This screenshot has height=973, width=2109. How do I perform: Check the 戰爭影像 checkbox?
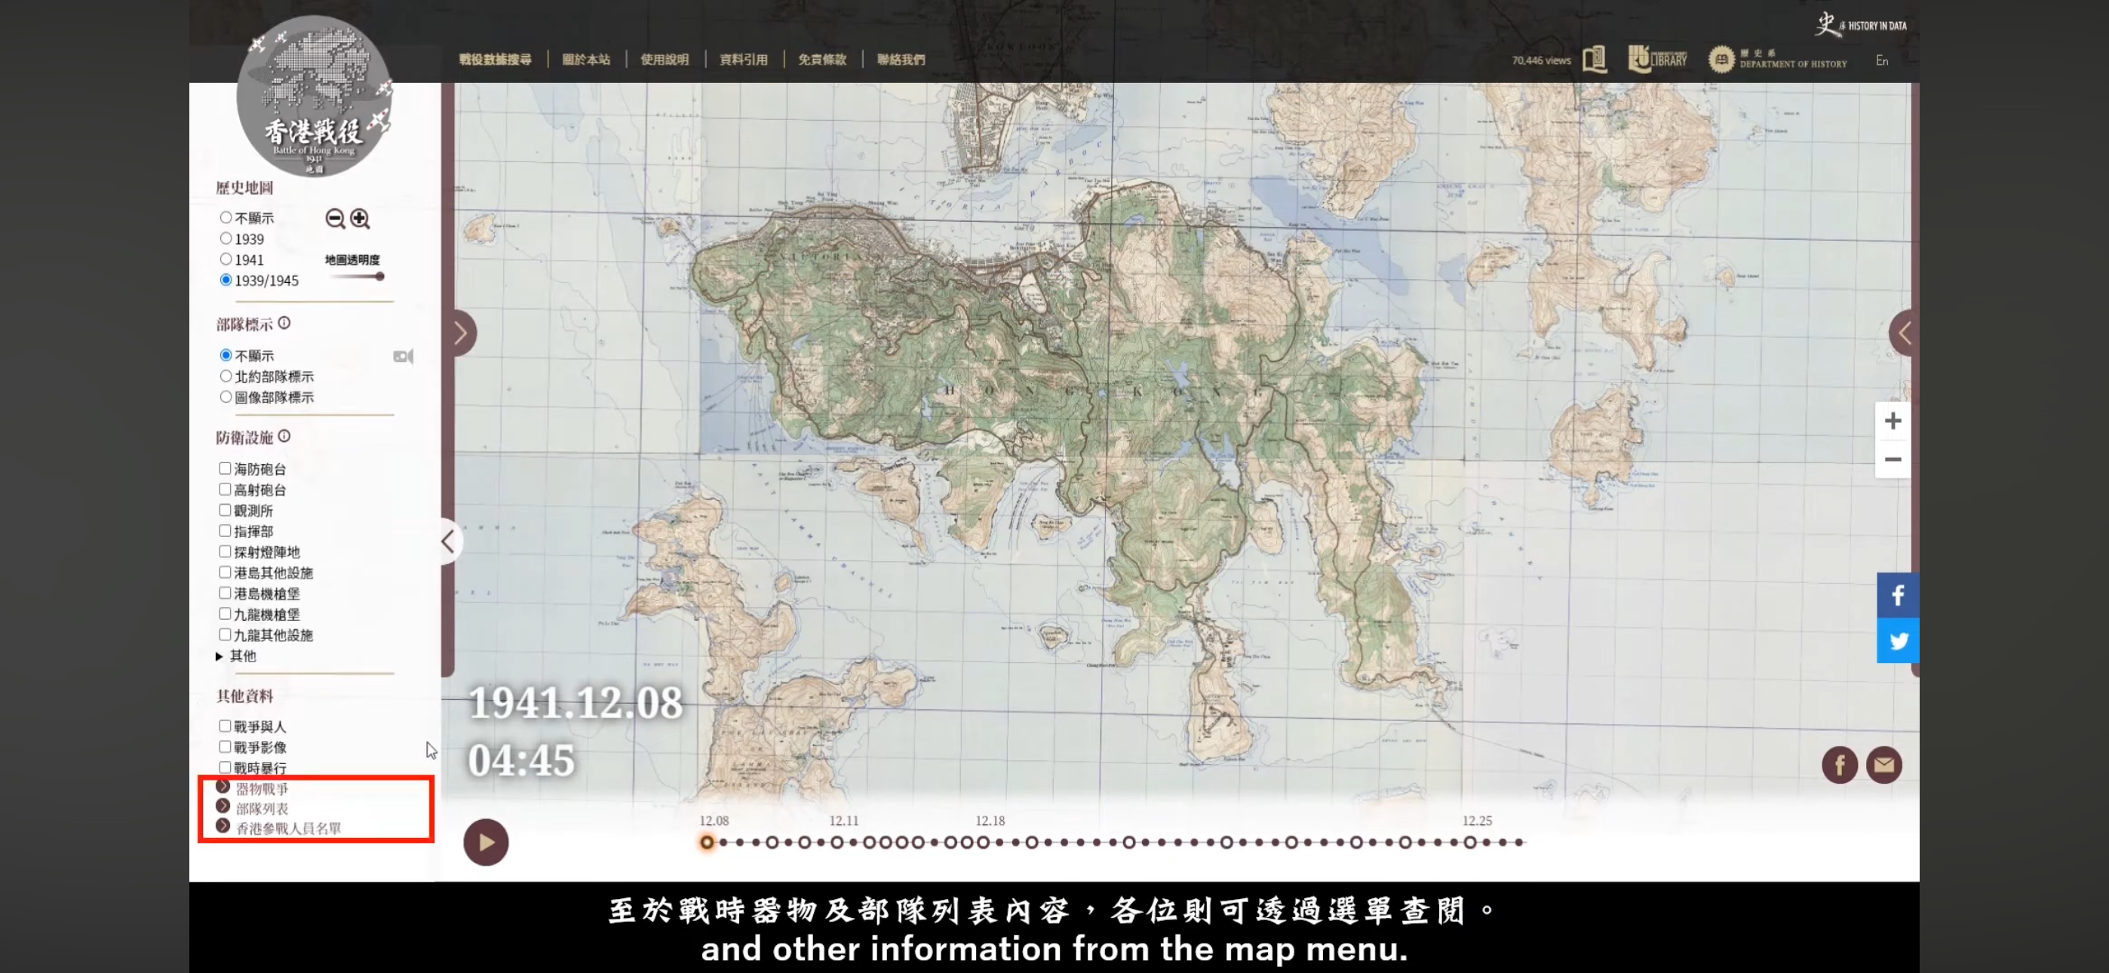click(225, 747)
